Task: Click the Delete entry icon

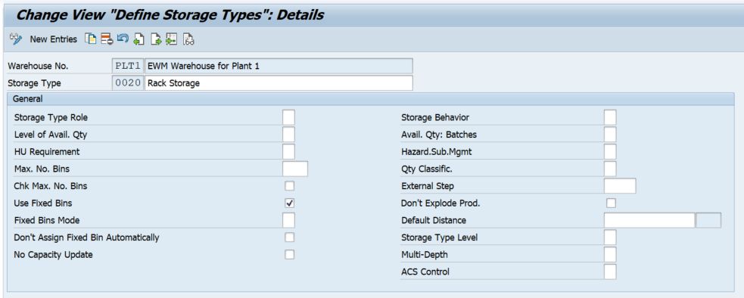Action: pyautogui.click(x=106, y=39)
